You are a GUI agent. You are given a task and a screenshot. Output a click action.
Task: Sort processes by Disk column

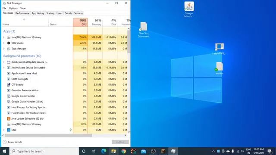pos(110,22)
